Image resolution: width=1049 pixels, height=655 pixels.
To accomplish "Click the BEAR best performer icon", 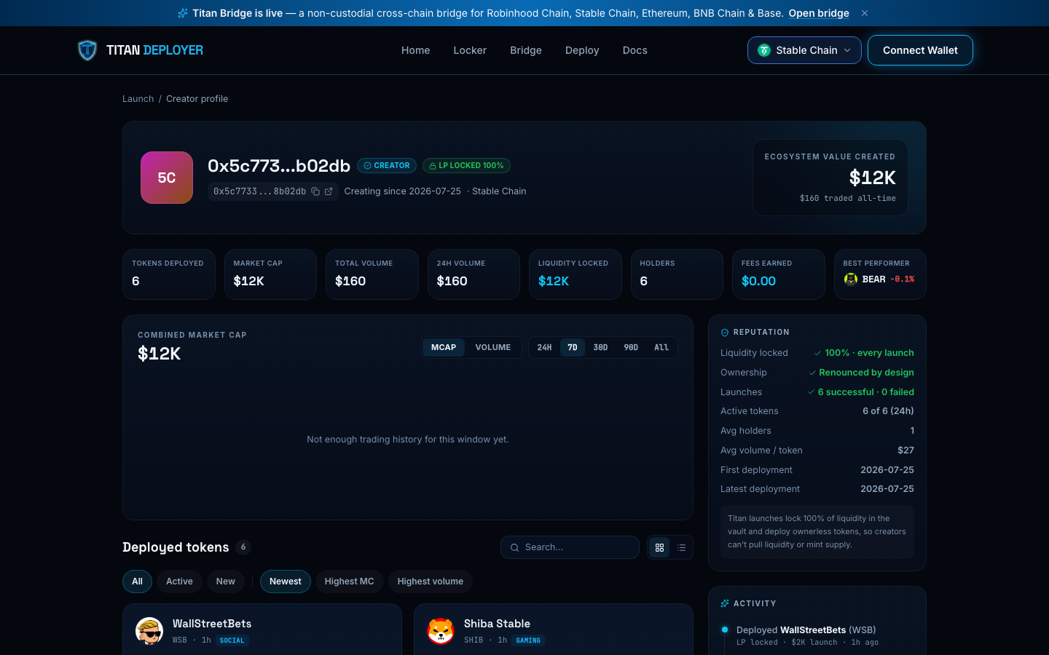I will [x=850, y=279].
